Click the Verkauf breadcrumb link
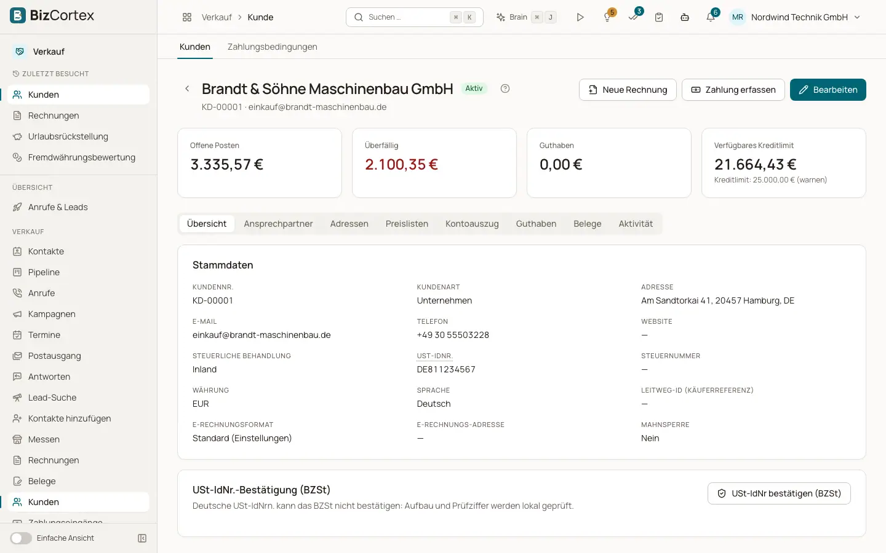This screenshot has width=886, height=553. click(217, 17)
